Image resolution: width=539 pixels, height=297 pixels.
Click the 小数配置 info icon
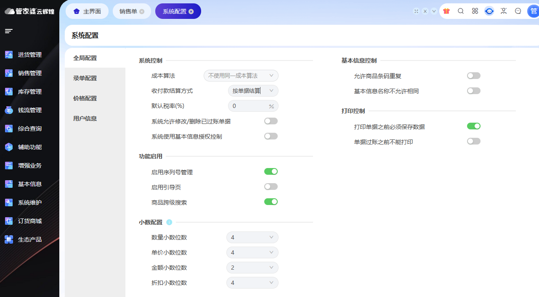click(169, 222)
